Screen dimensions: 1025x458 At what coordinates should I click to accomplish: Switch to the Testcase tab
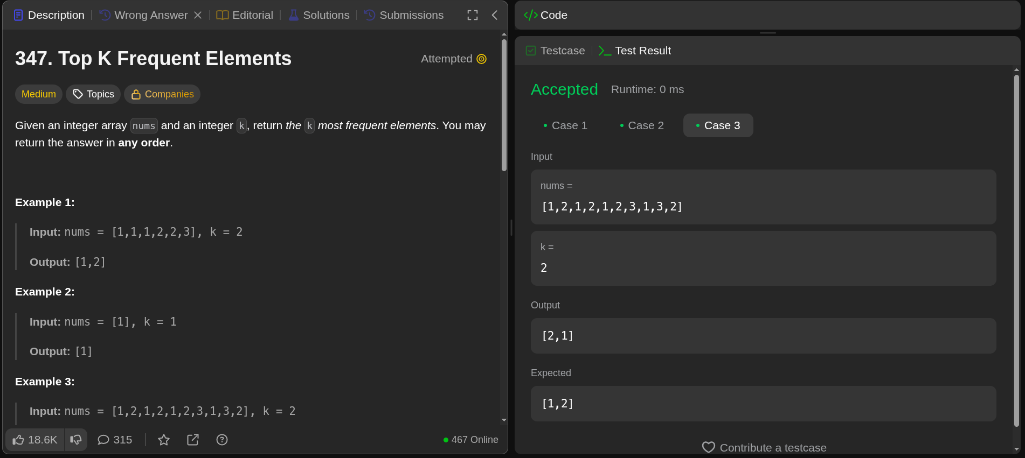click(x=556, y=51)
